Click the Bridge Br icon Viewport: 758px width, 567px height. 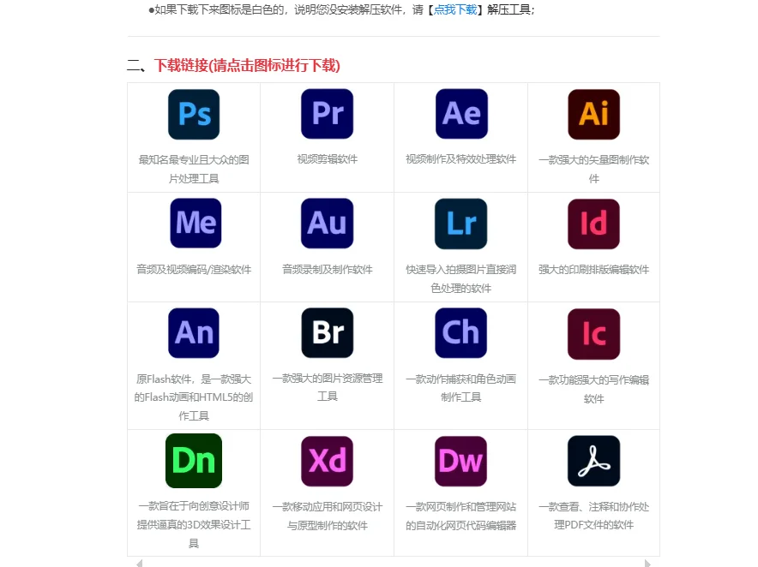click(x=327, y=333)
